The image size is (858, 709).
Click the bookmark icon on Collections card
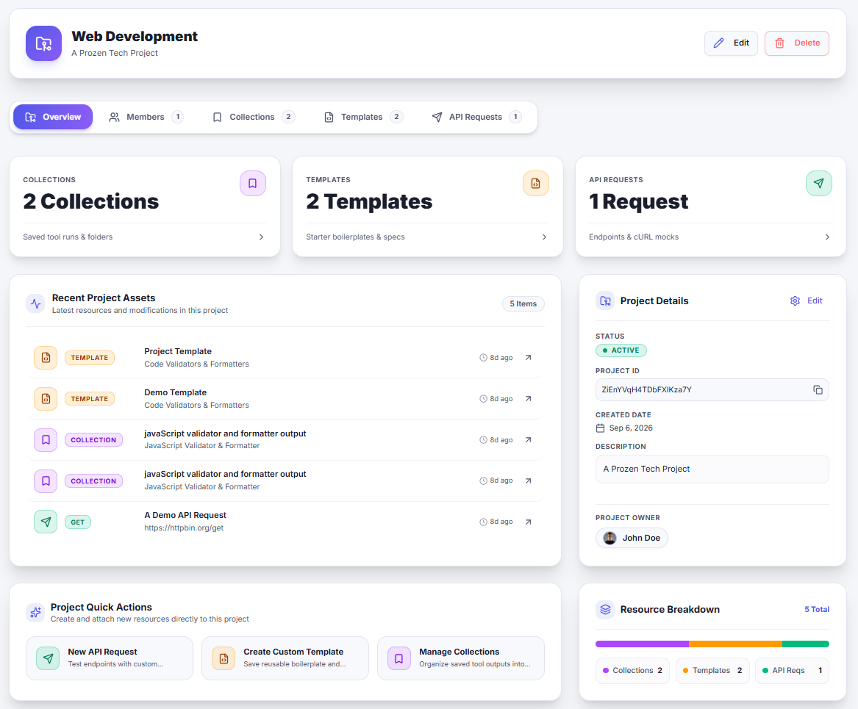point(253,183)
